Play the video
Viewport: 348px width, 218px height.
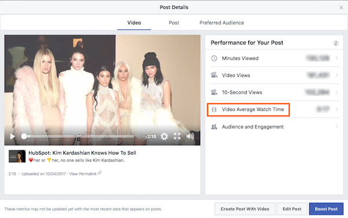coord(12,137)
